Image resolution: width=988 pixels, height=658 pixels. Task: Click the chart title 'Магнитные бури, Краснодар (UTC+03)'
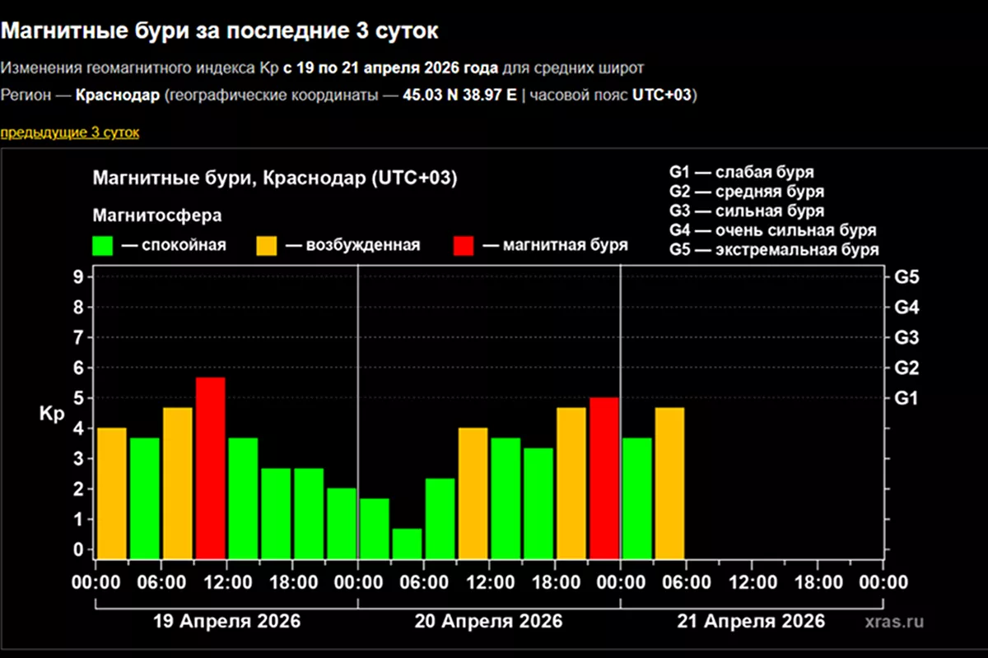(275, 179)
